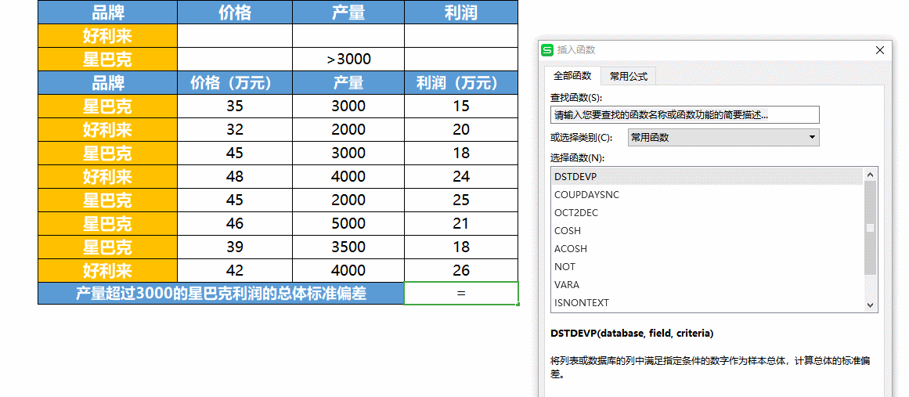909x397 pixels.
Task: Click profit cell 20
Action: pos(461,130)
